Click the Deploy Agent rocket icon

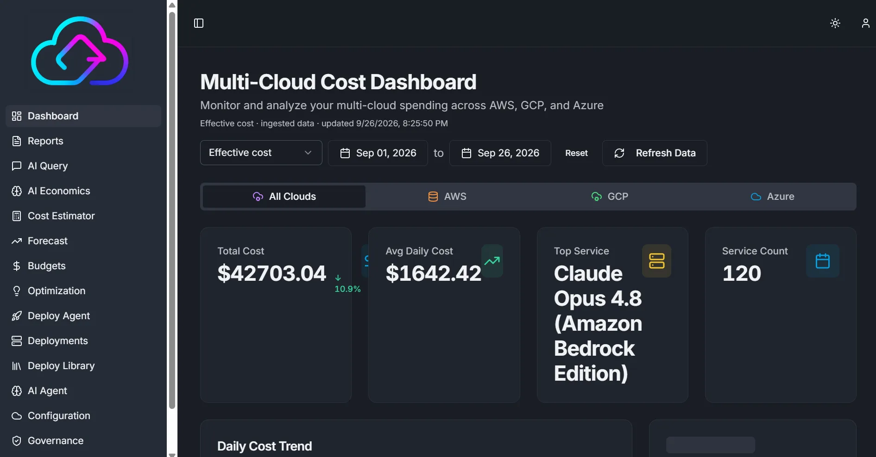17,316
